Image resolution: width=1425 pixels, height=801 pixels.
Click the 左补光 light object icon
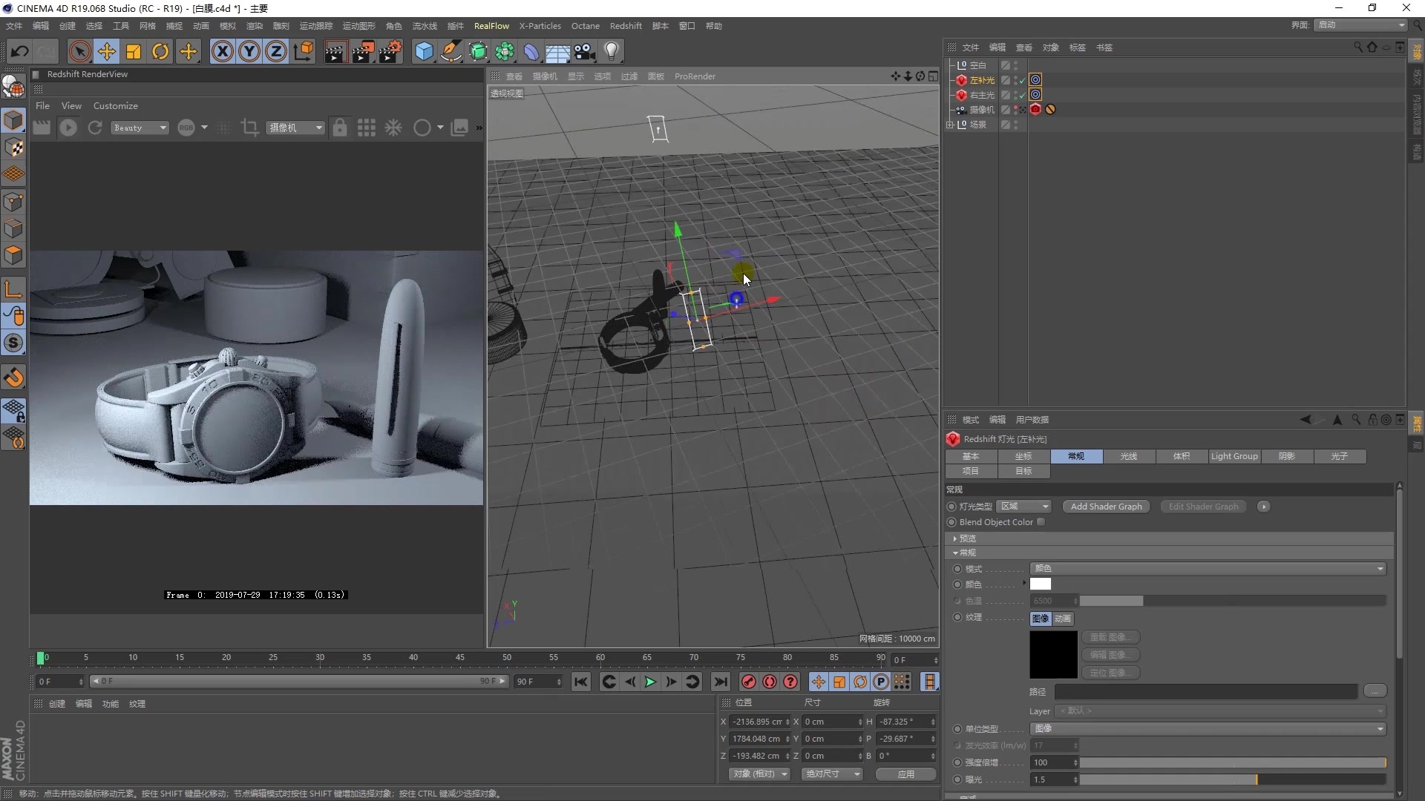pos(960,80)
